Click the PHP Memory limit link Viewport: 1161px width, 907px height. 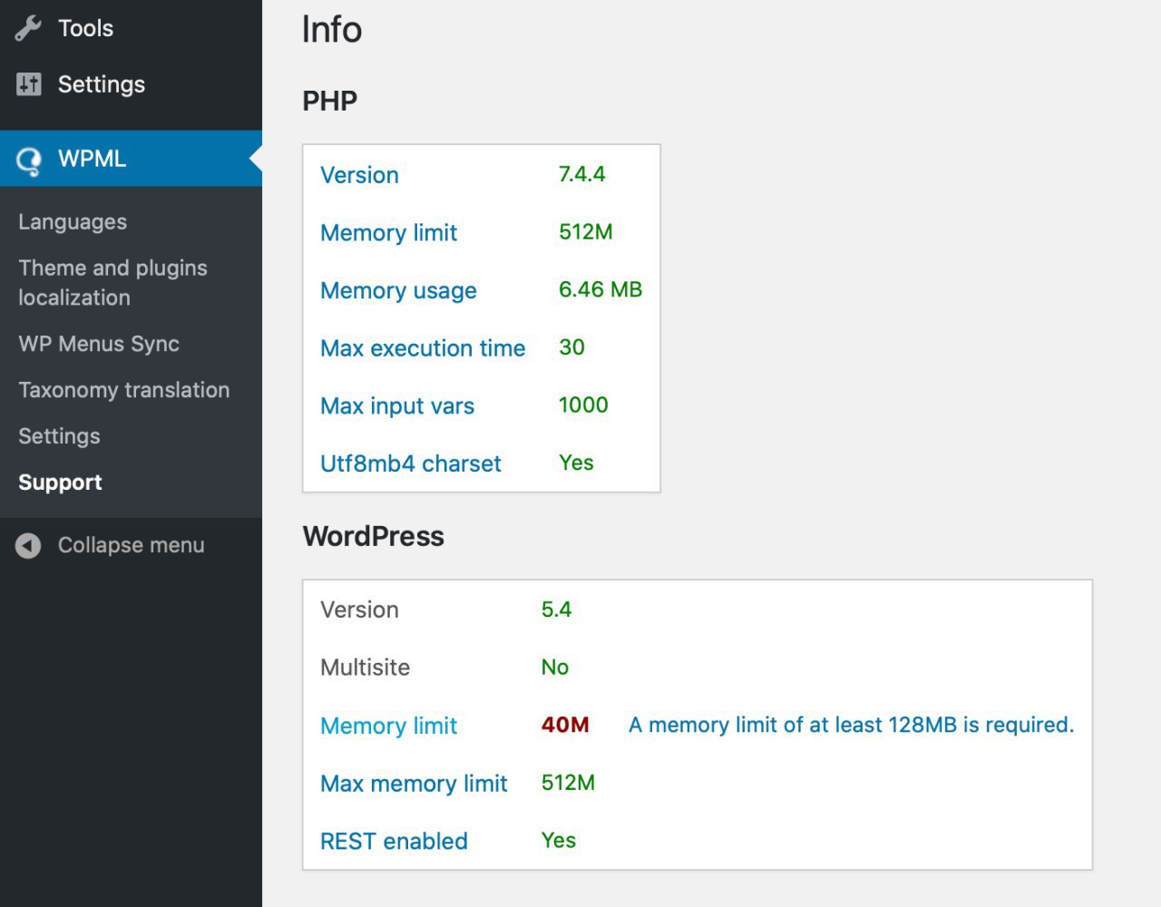pos(388,233)
